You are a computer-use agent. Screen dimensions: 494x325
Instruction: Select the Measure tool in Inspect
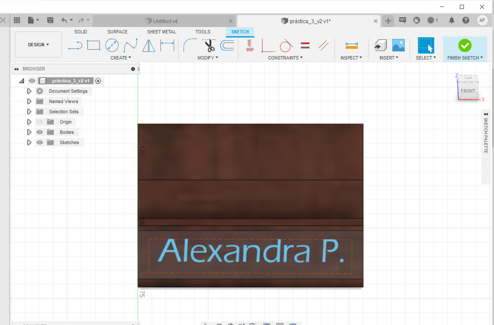point(352,45)
